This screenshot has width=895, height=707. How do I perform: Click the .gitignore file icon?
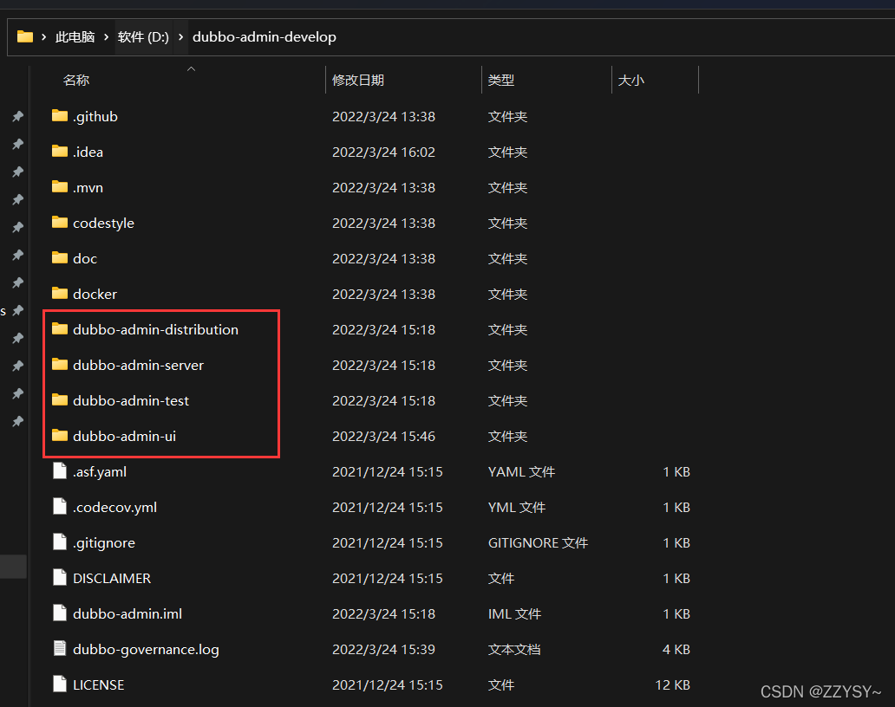pyautogui.click(x=59, y=542)
